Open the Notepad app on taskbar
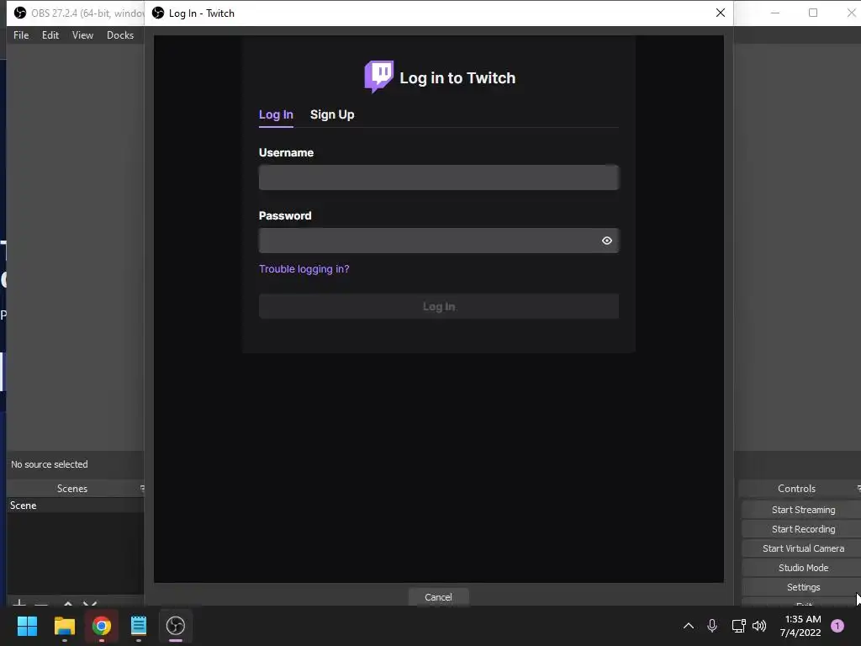 coord(139,626)
